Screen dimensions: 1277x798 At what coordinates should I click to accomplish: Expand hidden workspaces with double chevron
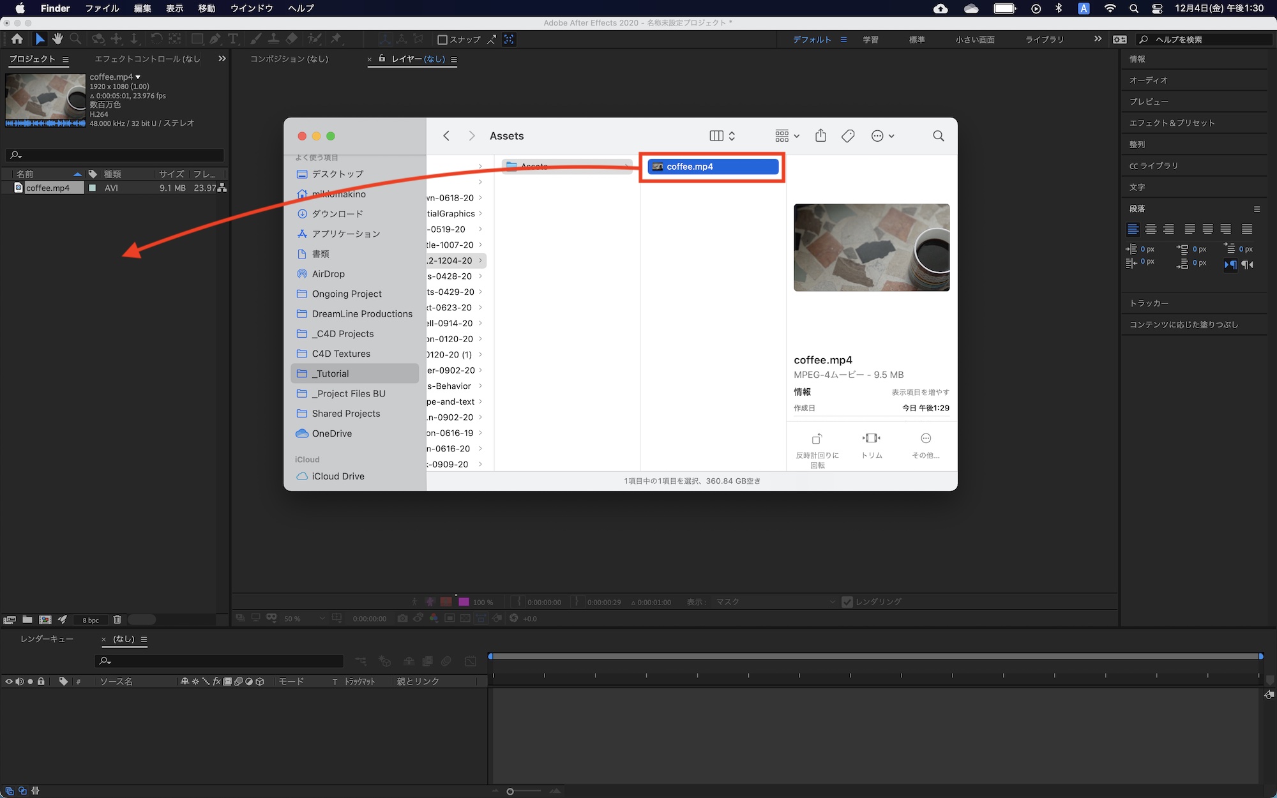pos(1098,39)
